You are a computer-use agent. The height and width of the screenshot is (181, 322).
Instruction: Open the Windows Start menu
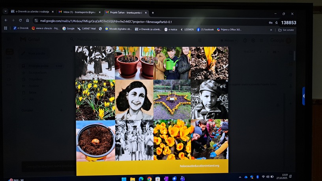click(x=124, y=179)
